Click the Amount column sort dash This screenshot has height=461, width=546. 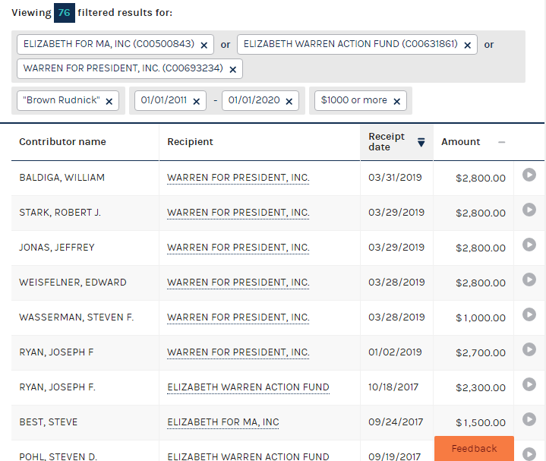501,142
